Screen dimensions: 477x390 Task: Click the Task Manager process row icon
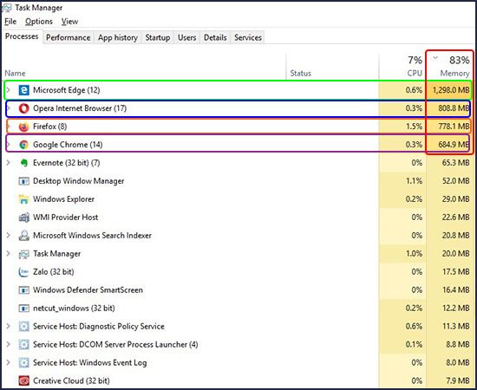click(23, 254)
